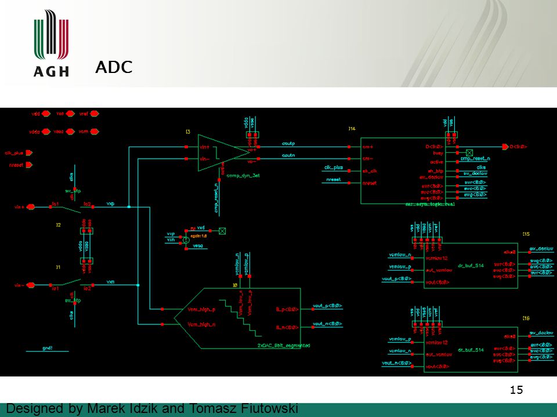Select the vin+ input pin symbol
This screenshot has width=557, height=417.
(31, 207)
